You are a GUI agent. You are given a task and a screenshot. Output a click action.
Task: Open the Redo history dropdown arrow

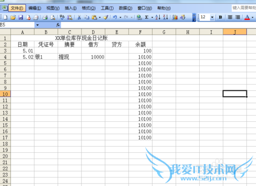tap(132, 17)
